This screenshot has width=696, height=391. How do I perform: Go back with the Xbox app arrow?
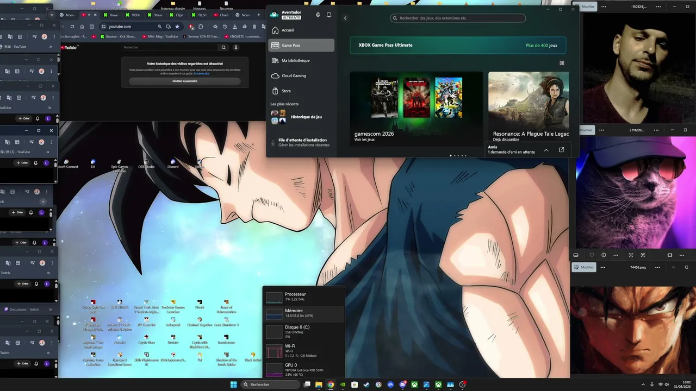[345, 18]
